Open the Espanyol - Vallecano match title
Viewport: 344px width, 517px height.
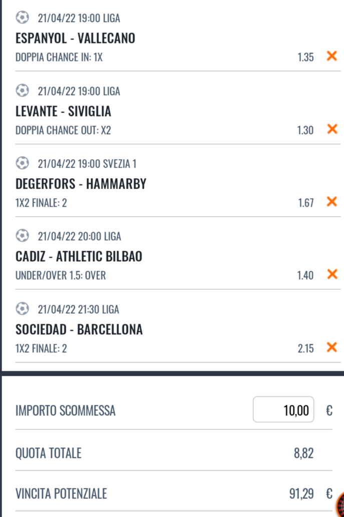76,38
